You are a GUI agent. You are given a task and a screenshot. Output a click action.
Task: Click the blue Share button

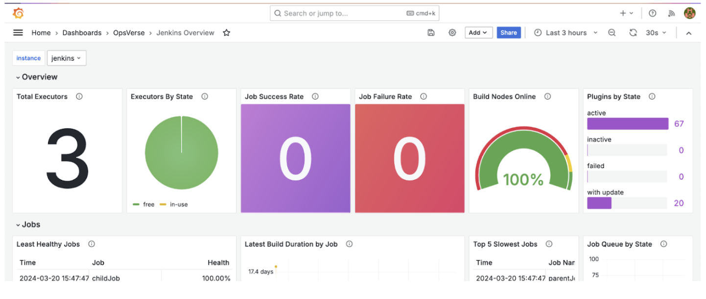click(x=509, y=32)
